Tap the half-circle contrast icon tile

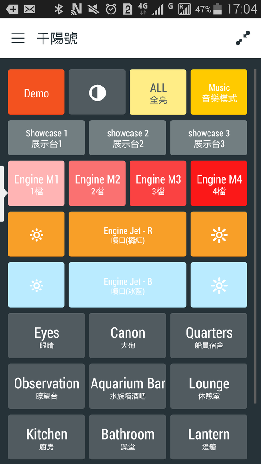(x=97, y=92)
